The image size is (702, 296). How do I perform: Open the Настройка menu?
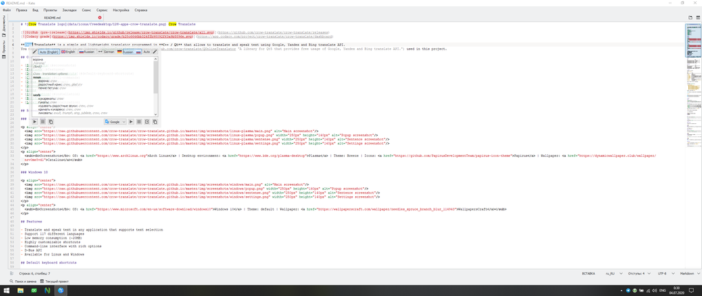[x=121, y=10]
